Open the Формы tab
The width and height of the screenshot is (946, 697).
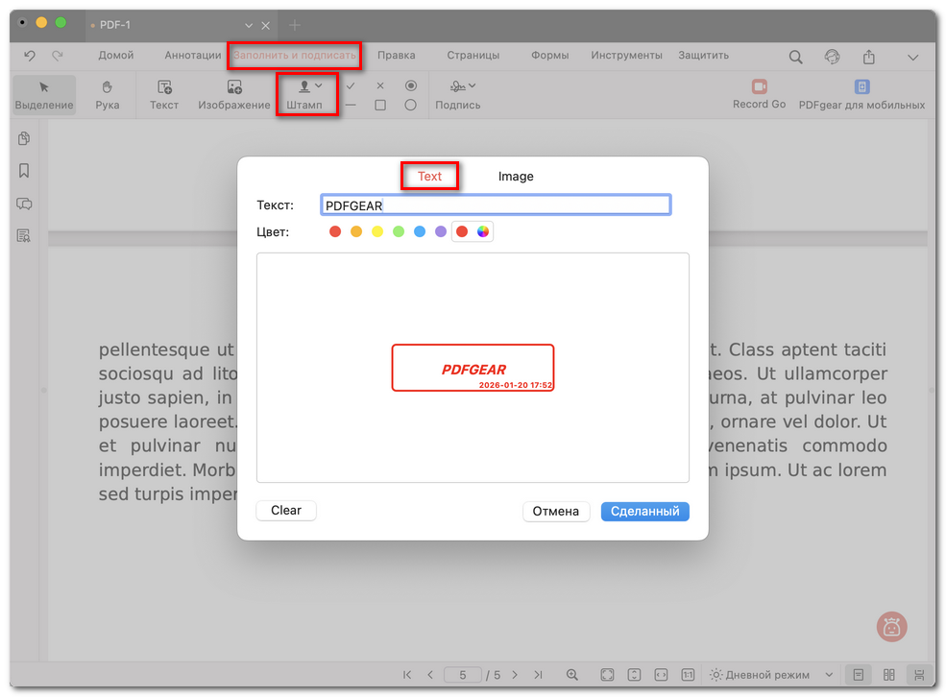[549, 55]
